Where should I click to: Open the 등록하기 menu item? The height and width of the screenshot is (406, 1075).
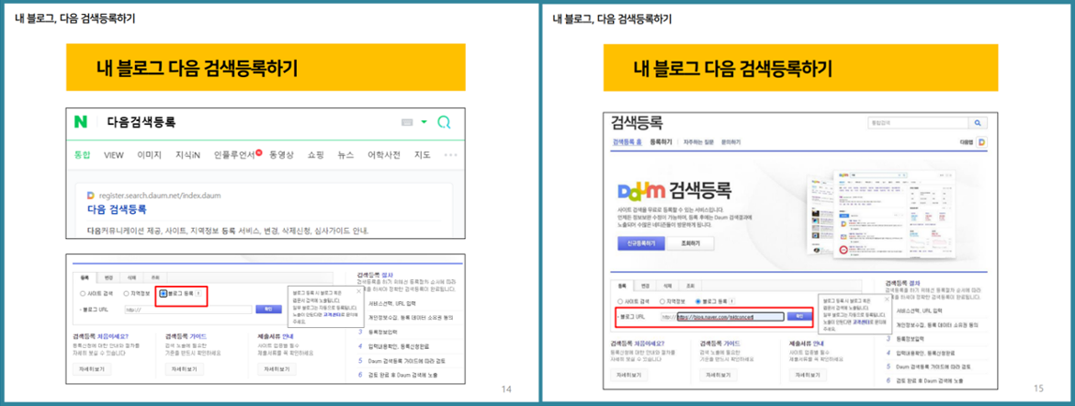(661, 142)
